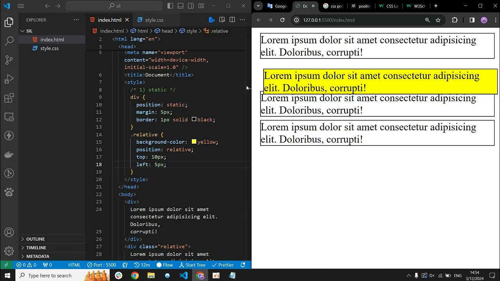
Task: Show hidden icons in the system tray
Action: (x=408, y=276)
